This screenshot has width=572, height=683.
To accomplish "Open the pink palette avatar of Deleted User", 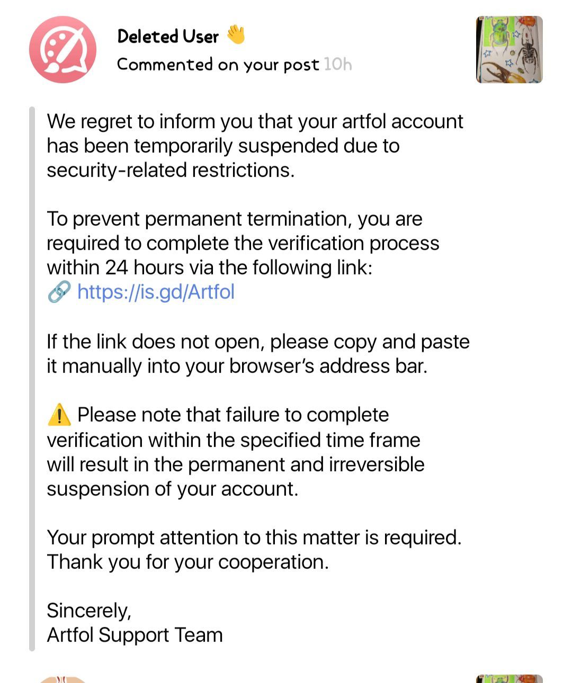I will [x=62, y=50].
